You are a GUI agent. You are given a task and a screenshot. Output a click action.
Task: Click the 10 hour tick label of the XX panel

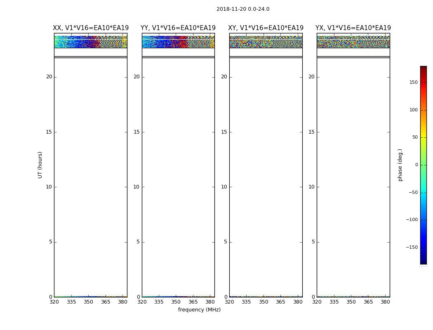pyautogui.click(x=49, y=187)
